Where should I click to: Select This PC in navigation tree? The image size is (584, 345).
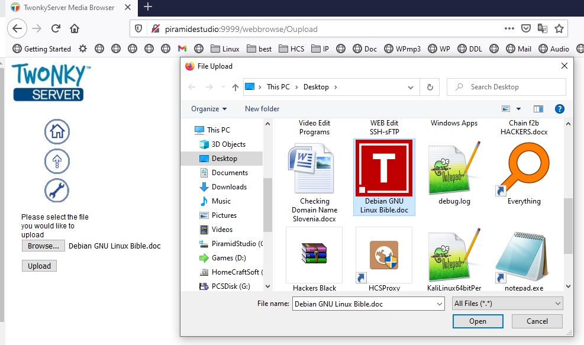(218, 130)
